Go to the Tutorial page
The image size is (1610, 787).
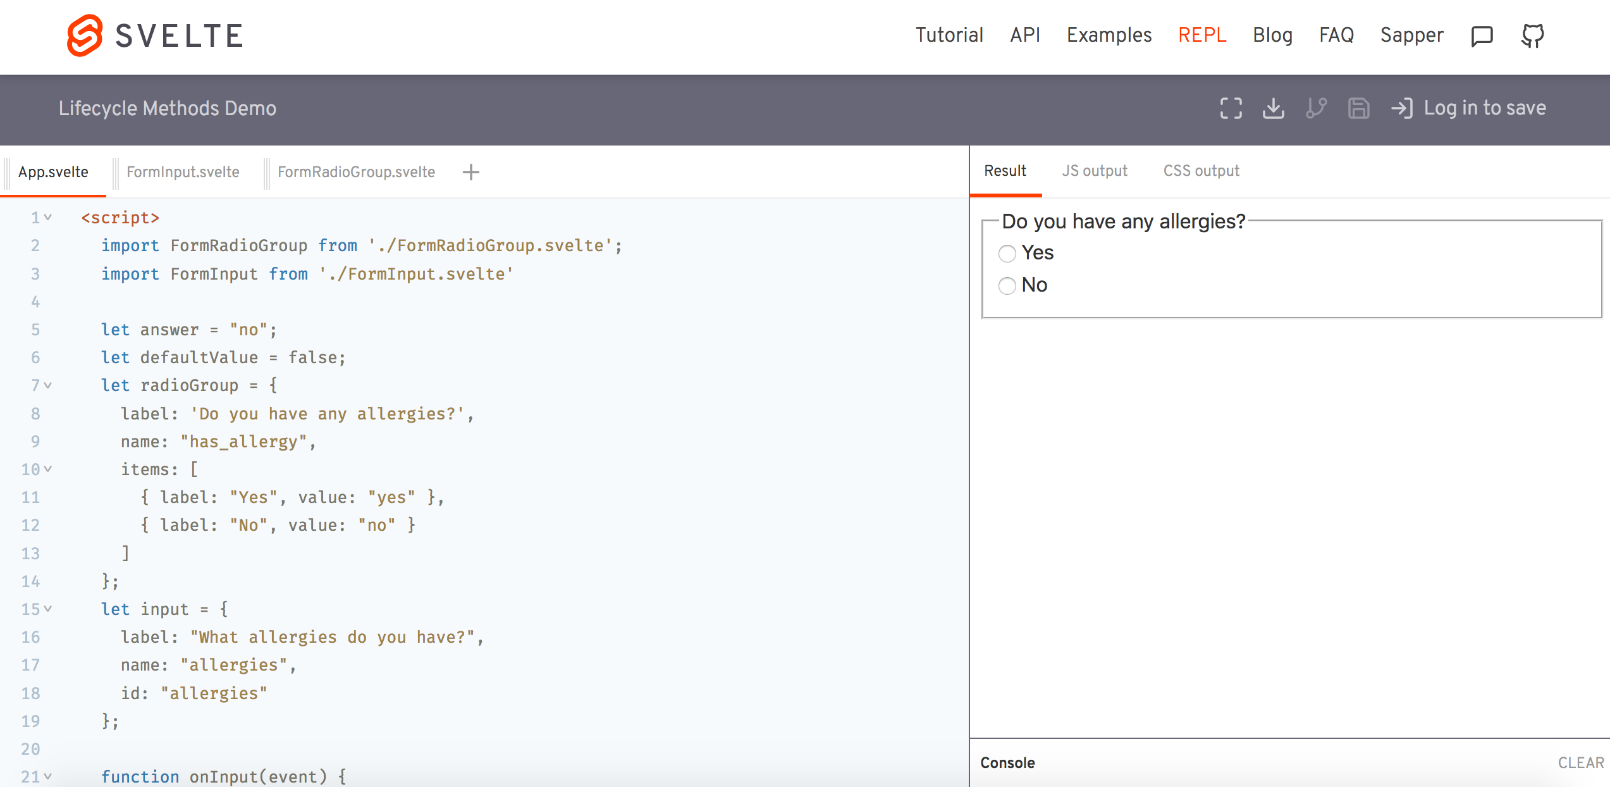point(949,35)
